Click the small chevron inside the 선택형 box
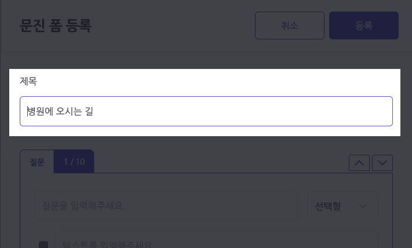Screen dimensions: 412x248 pos(363,206)
